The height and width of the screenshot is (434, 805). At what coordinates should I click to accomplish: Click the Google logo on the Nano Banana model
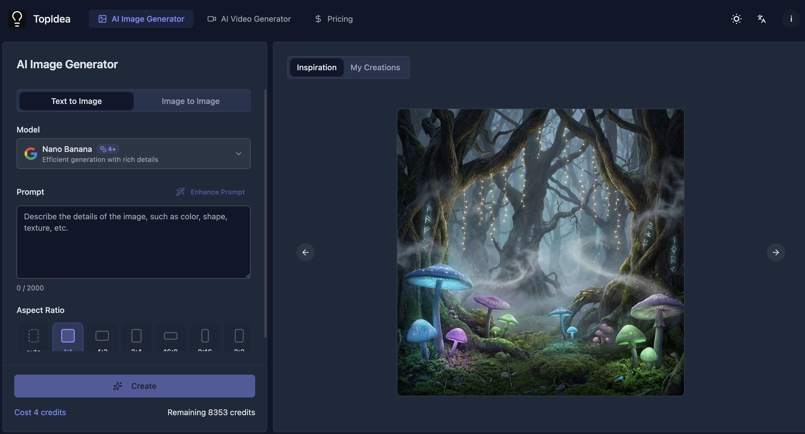pyautogui.click(x=31, y=154)
